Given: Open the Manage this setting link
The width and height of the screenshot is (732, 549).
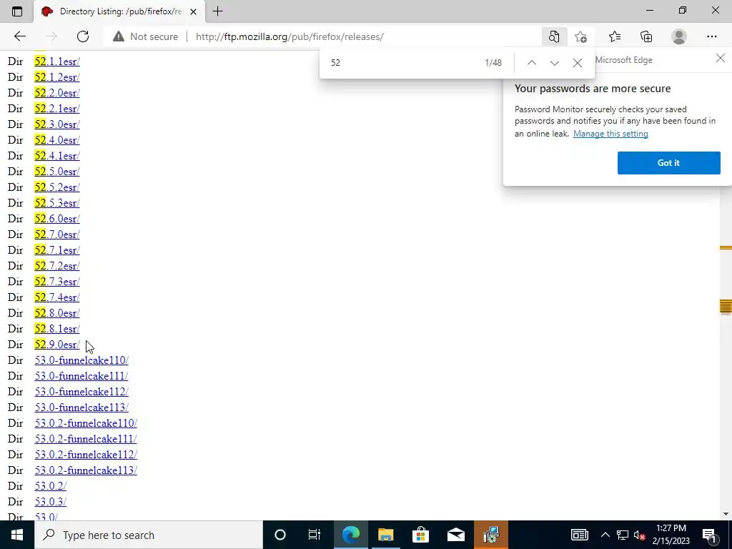Looking at the screenshot, I should (610, 134).
